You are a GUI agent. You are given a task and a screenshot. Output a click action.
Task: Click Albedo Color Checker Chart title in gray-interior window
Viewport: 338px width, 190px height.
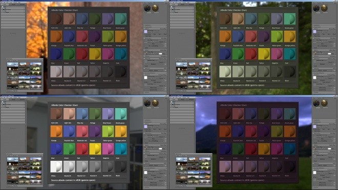click(65, 105)
